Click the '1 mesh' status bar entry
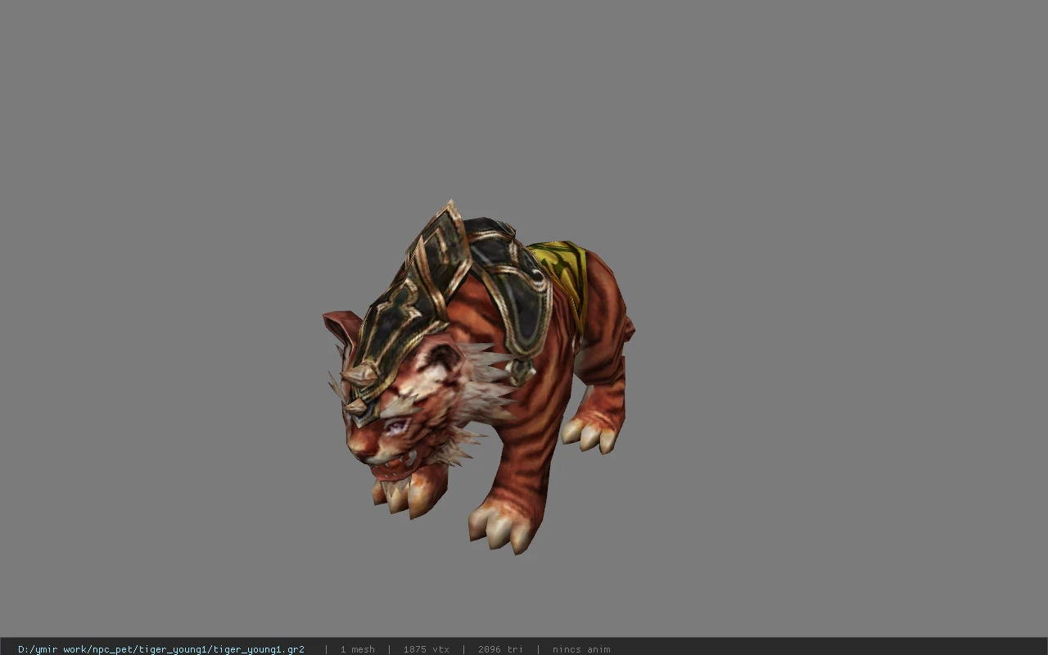 click(358, 649)
